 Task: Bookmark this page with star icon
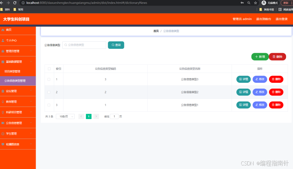click(255, 3)
